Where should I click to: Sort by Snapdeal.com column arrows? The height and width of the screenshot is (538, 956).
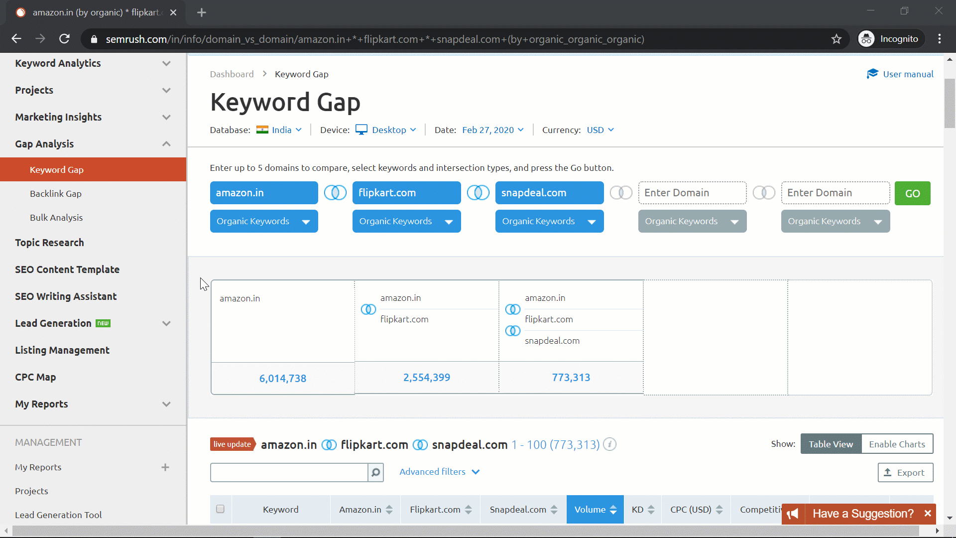[x=554, y=510]
